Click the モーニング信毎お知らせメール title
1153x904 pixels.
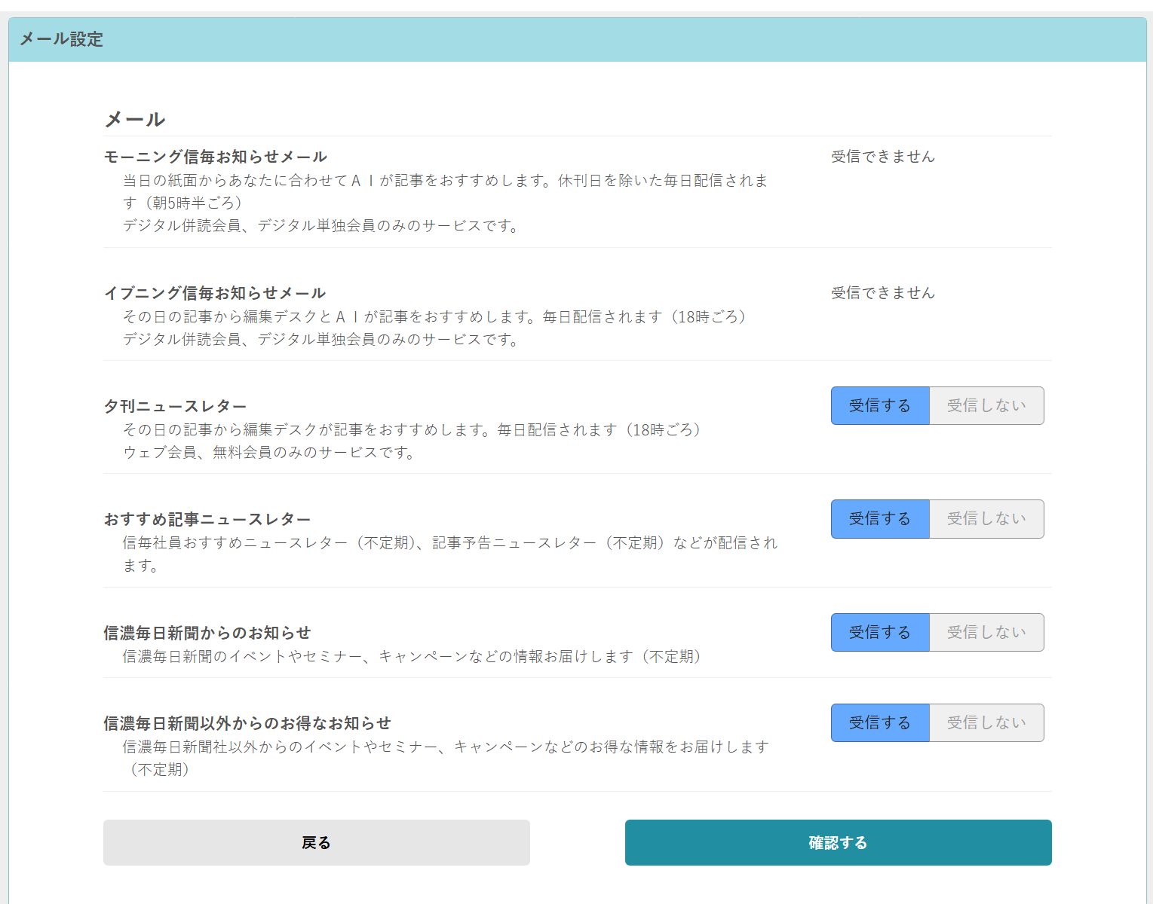(216, 157)
